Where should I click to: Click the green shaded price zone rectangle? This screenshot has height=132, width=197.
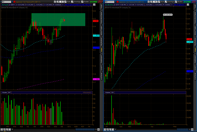58,19
